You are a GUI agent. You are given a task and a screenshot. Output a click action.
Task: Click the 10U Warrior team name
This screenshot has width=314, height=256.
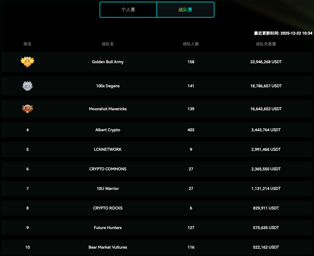(x=108, y=189)
